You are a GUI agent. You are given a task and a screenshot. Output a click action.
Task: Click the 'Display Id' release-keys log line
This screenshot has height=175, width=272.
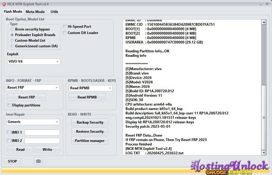click(160, 122)
